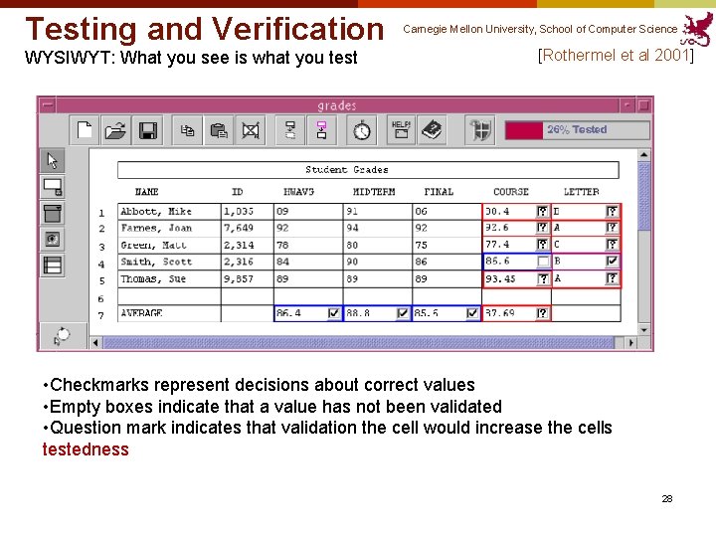Select the ID cell 9,857
Screen dimensions: 716x537
click(247, 279)
